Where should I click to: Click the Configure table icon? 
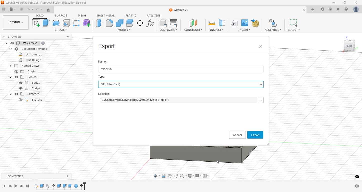point(173,23)
